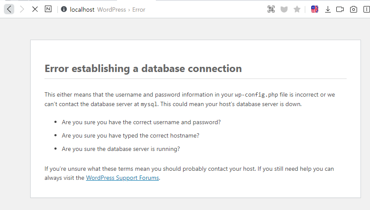
Task: Click the shield protection icon
Action: 284,9
